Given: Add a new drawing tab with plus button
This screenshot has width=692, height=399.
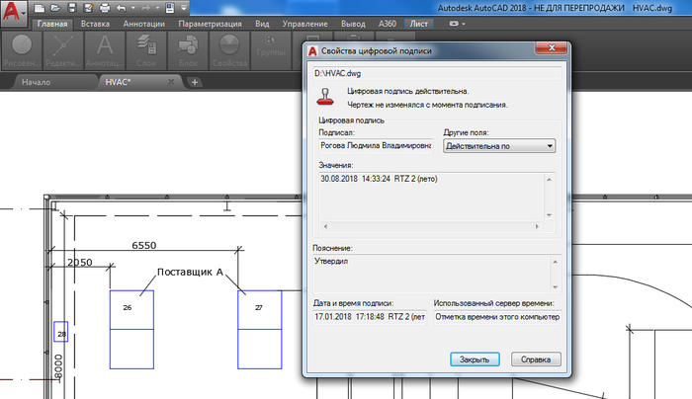Looking at the screenshot, I should pyautogui.click(x=195, y=82).
